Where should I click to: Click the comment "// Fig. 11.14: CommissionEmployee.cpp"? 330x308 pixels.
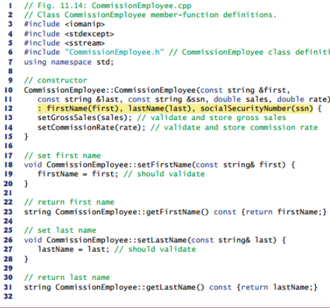coord(107,6)
